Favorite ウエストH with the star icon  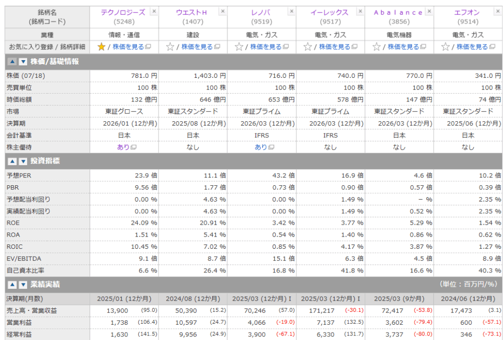[170, 47]
